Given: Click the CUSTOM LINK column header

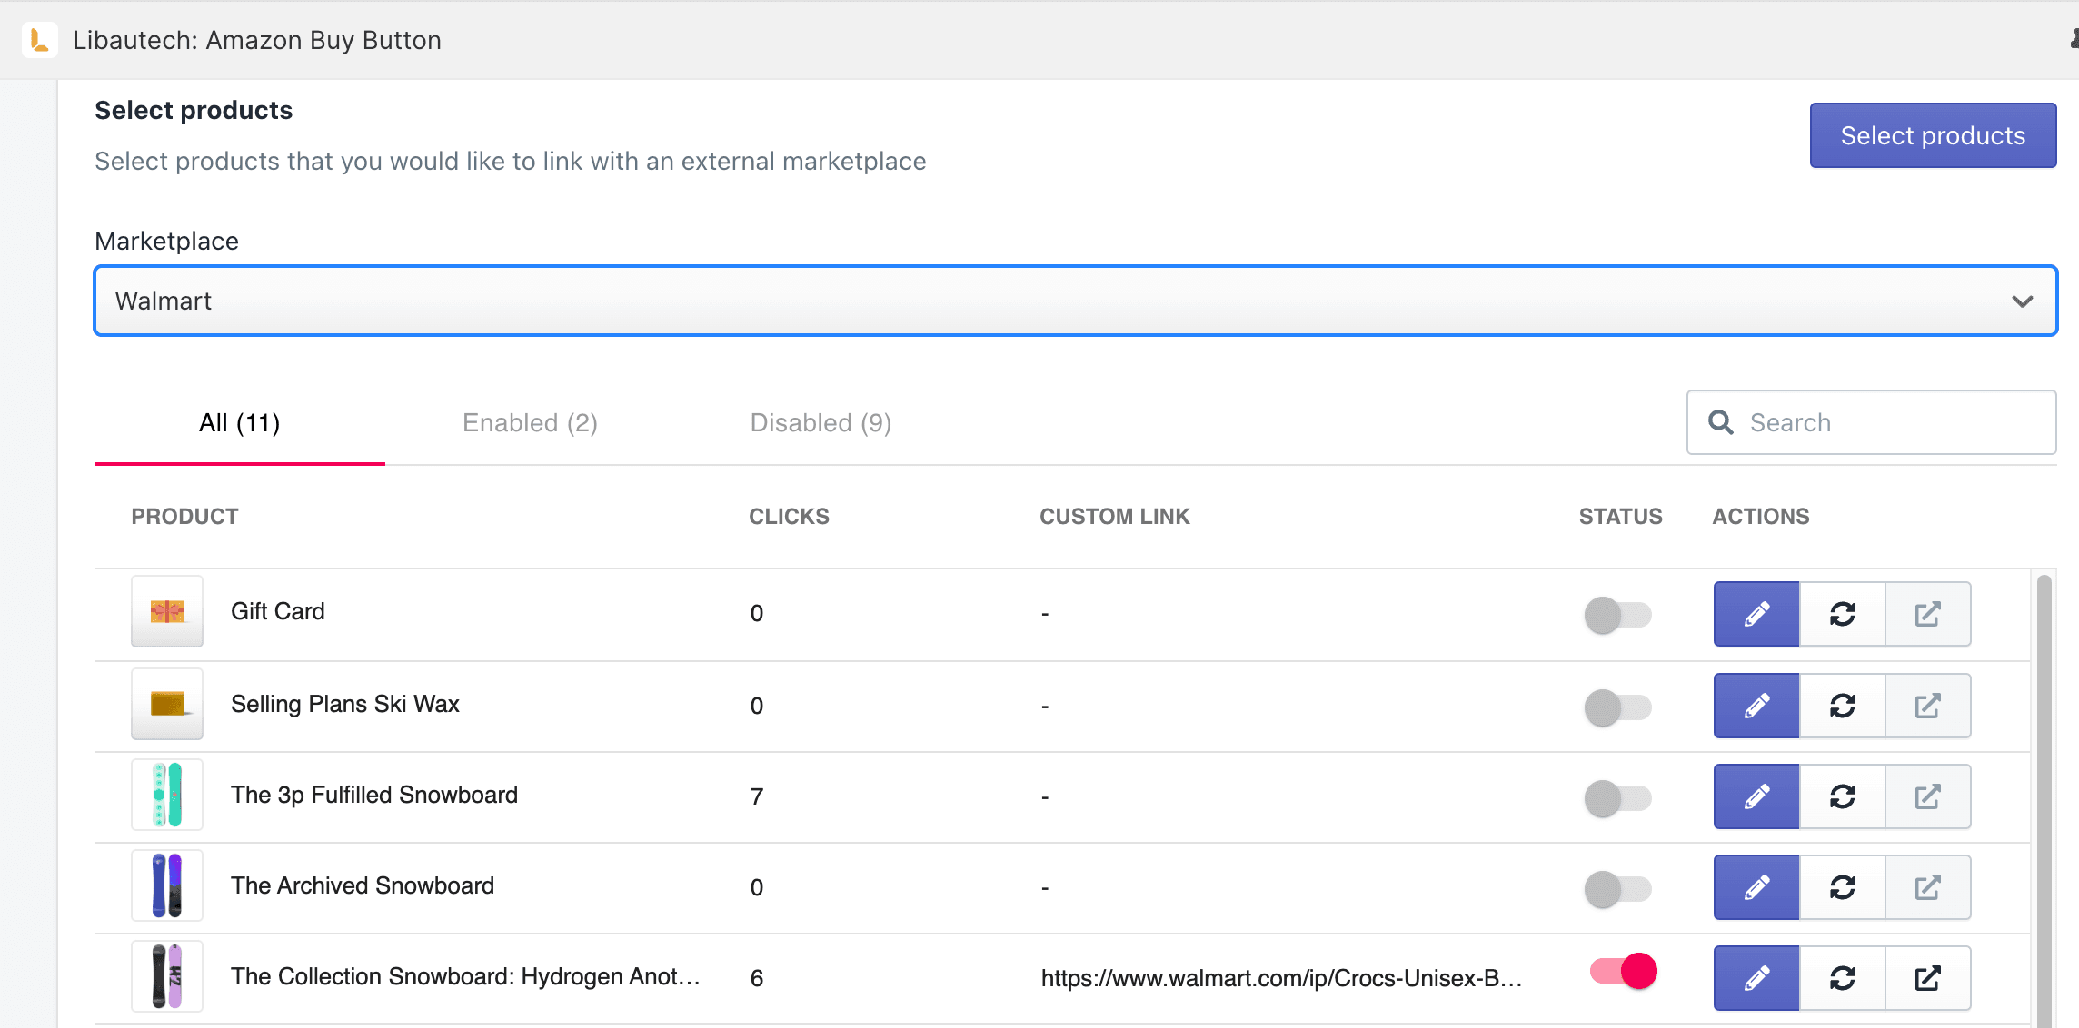Looking at the screenshot, I should (x=1114, y=517).
